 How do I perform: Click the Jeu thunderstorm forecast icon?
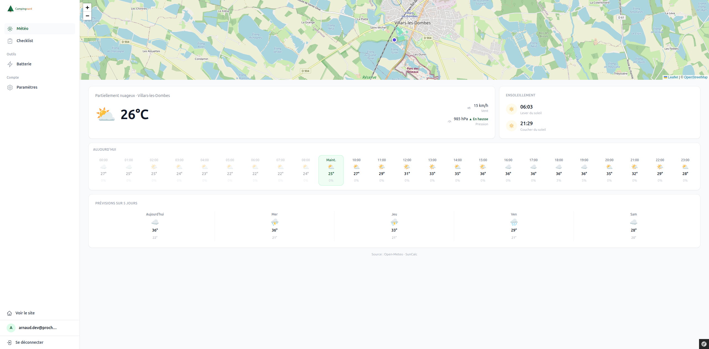(x=394, y=222)
